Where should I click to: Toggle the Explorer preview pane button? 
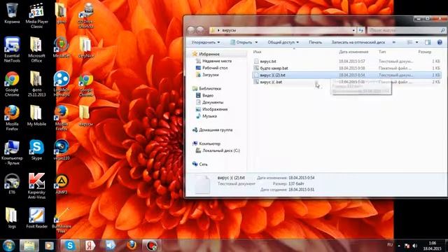pos(428,42)
